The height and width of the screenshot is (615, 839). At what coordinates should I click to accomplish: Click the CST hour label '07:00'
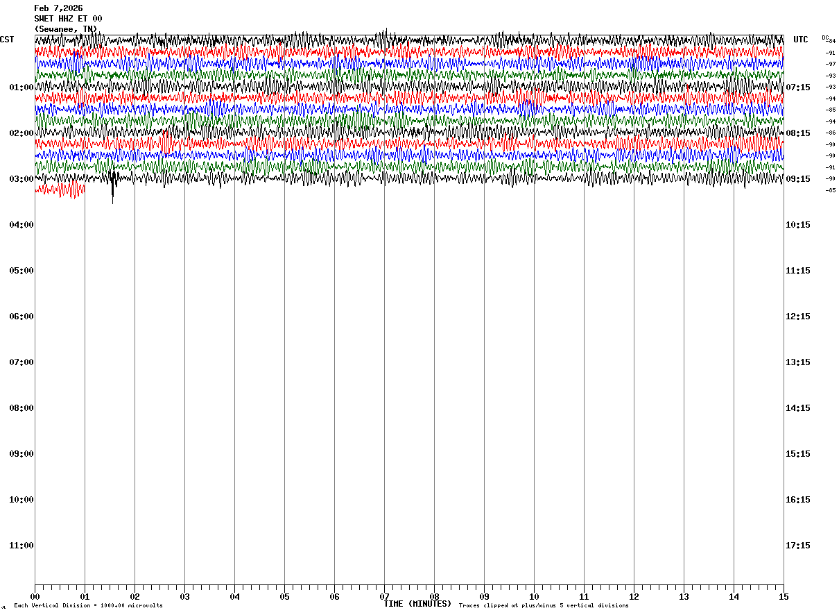click(x=21, y=362)
